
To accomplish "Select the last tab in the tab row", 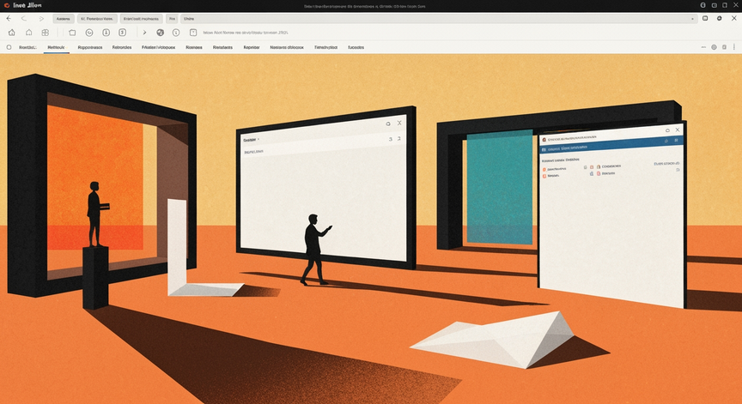I will pyautogui.click(x=356, y=48).
